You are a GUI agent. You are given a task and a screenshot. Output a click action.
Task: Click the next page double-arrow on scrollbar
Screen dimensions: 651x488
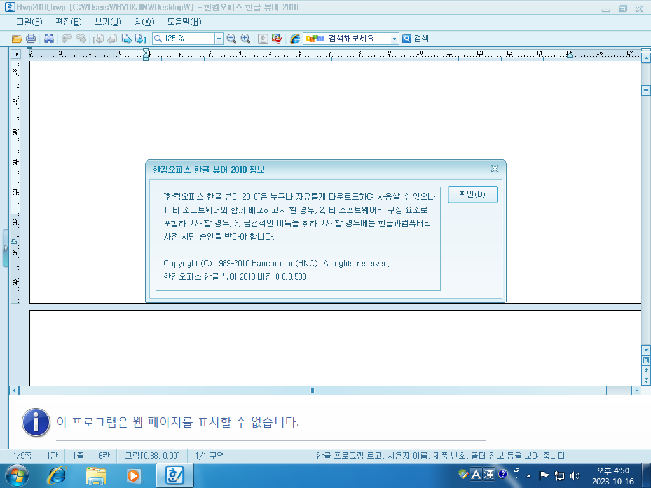click(646, 380)
